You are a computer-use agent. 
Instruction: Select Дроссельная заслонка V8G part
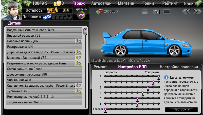coord(44,74)
